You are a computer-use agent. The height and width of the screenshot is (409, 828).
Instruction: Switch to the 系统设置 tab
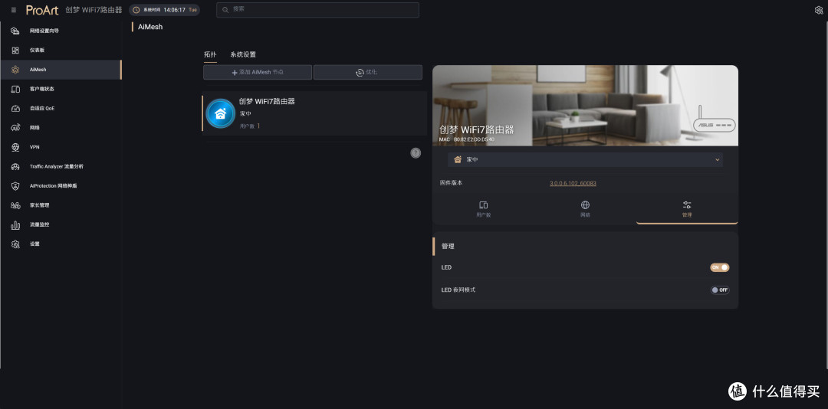(x=243, y=55)
